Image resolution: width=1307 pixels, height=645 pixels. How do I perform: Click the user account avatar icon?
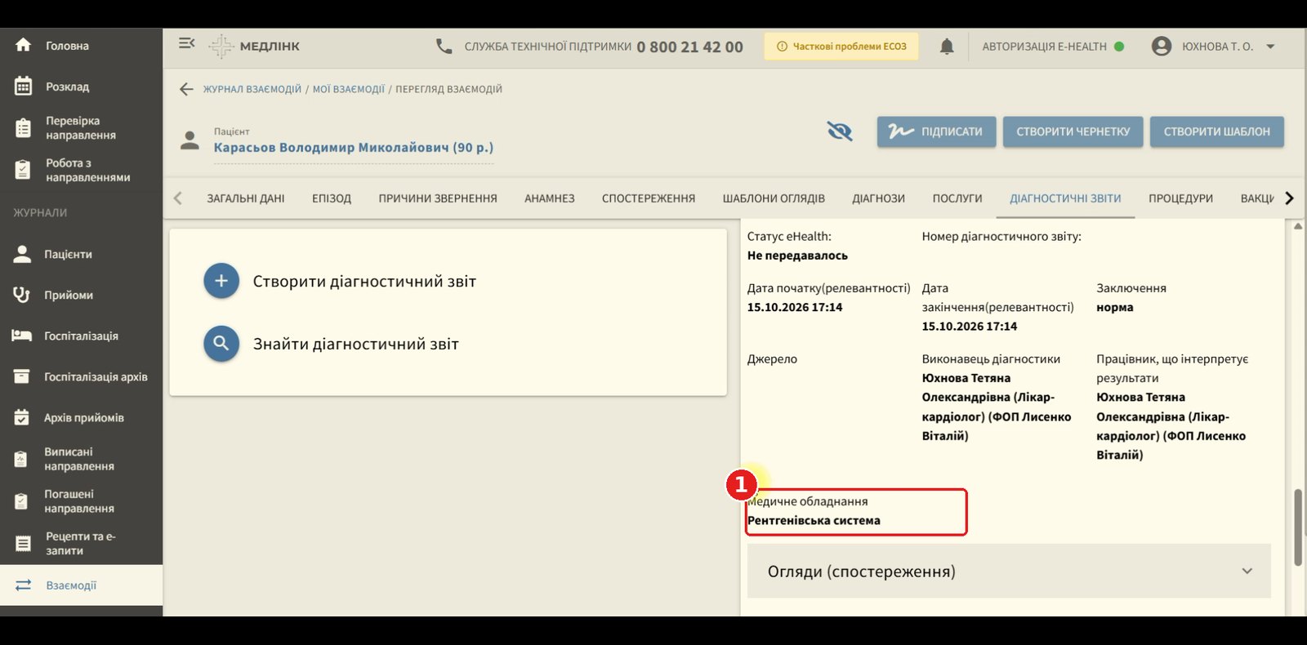[x=1162, y=47]
